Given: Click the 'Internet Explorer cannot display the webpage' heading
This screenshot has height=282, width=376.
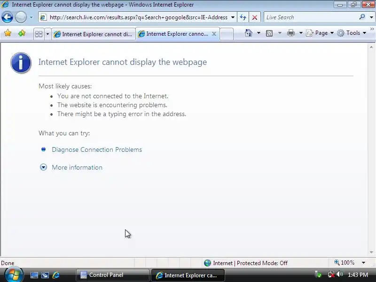Looking at the screenshot, I should (123, 62).
